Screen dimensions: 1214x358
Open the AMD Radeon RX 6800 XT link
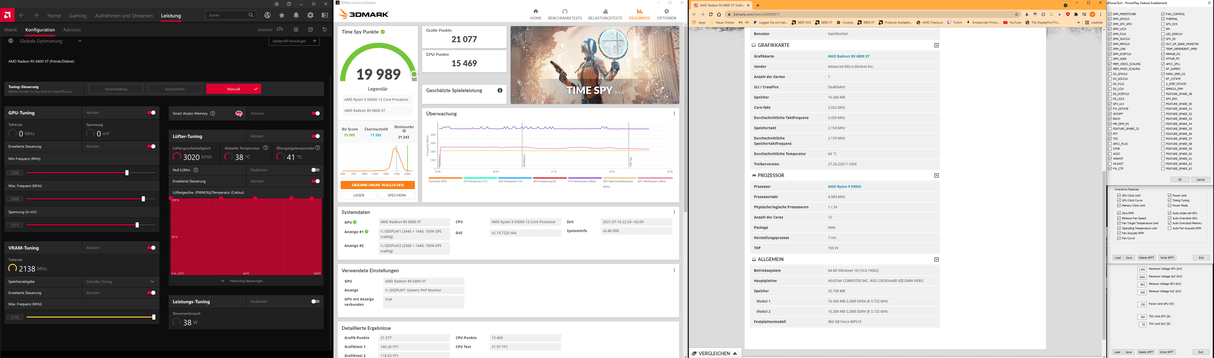(849, 57)
